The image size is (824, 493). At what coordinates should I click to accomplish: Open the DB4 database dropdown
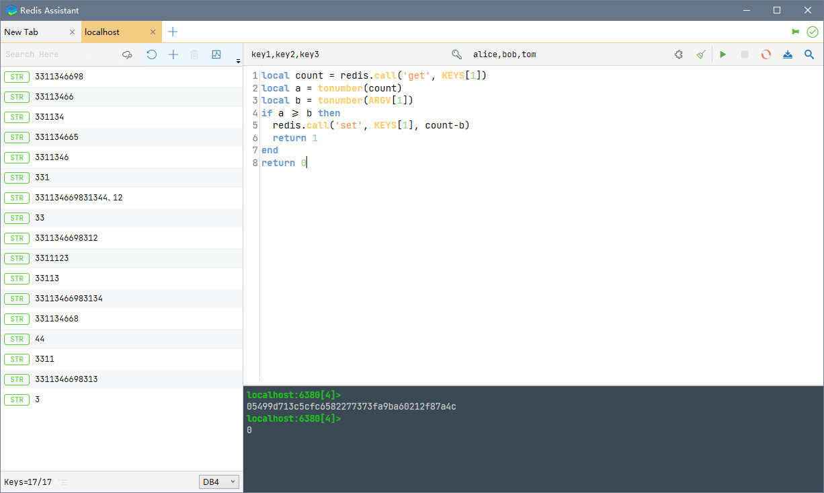pos(219,482)
